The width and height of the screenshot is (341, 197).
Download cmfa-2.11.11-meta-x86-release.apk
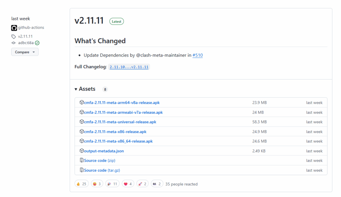115,132
